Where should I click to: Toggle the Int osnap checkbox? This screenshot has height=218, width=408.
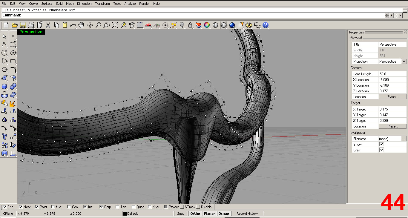point(85,207)
